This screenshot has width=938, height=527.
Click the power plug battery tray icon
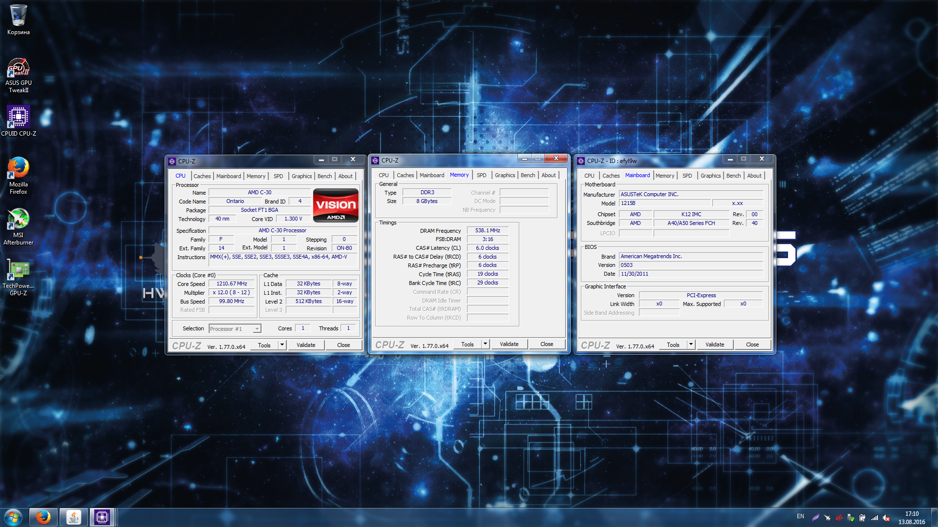[862, 518]
